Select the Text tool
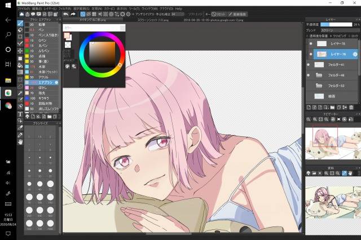The image size is (361, 240). [20, 114]
